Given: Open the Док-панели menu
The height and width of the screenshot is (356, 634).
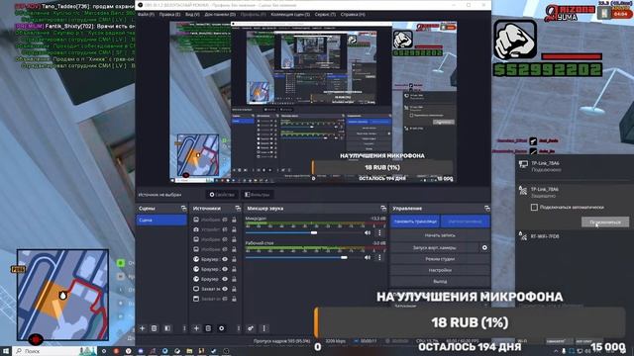Looking at the screenshot, I should 220,14.
